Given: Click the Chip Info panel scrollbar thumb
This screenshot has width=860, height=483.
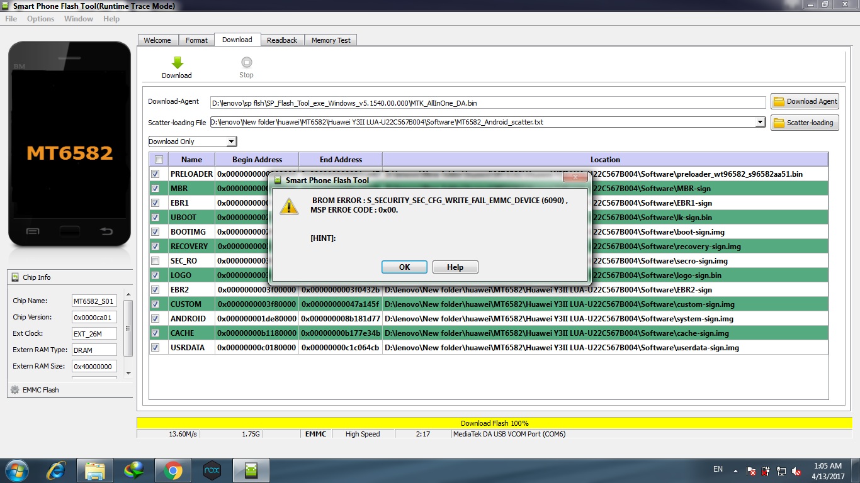Looking at the screenshot, I should [x=129, y=328].
